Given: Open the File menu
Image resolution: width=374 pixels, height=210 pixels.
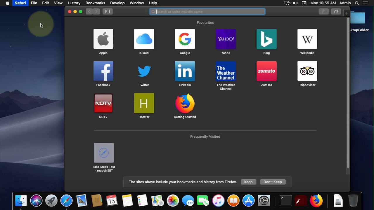Looking at the screenshot, I should (34, 3).
